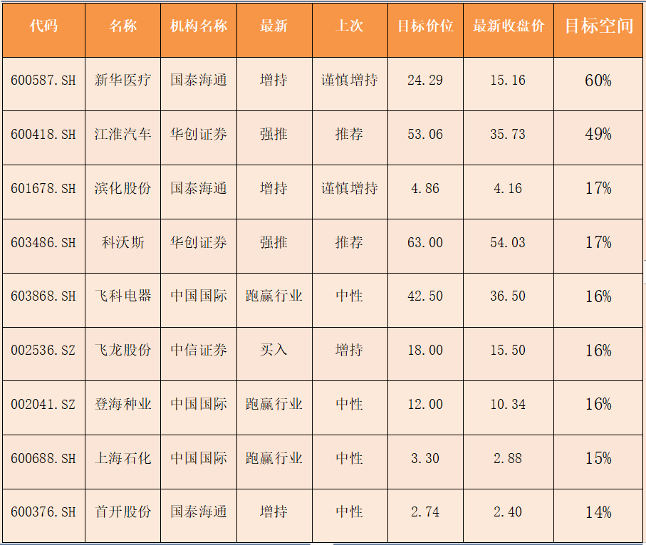Select the 买入 rating cell
The height and width of the screenshot is (545, 646).
pyautogui.click(x=273, y=350)
